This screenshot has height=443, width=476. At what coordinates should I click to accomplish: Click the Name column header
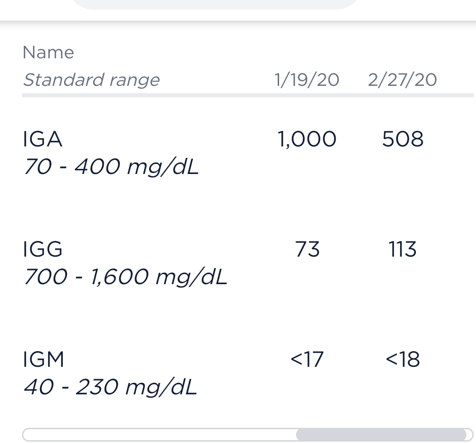(48, 52)
